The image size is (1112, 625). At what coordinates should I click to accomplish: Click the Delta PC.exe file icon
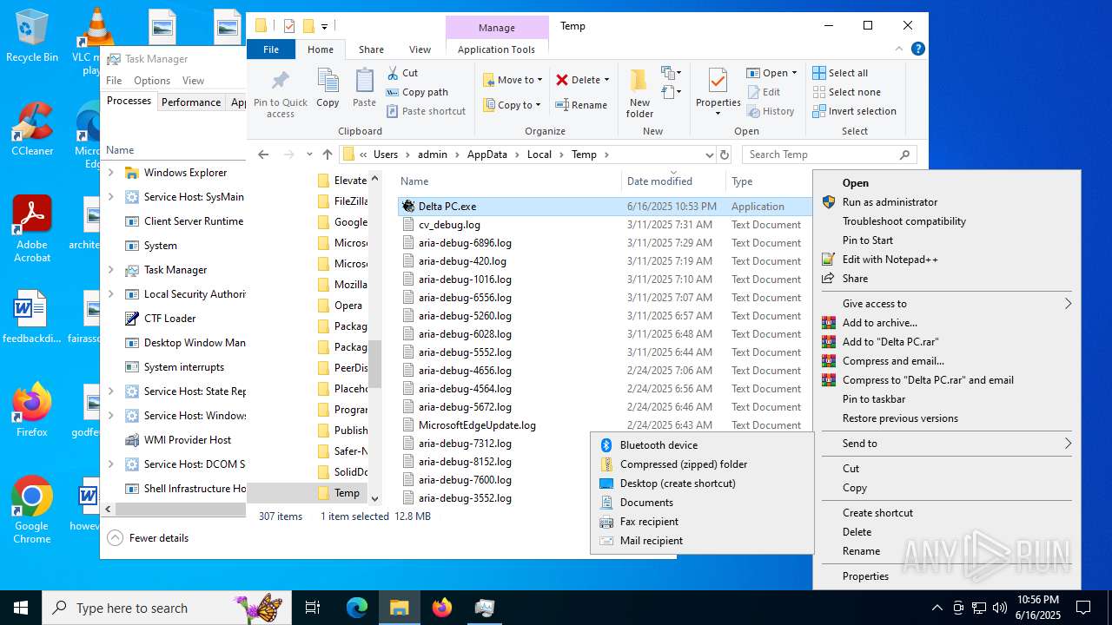pos(408,207)
